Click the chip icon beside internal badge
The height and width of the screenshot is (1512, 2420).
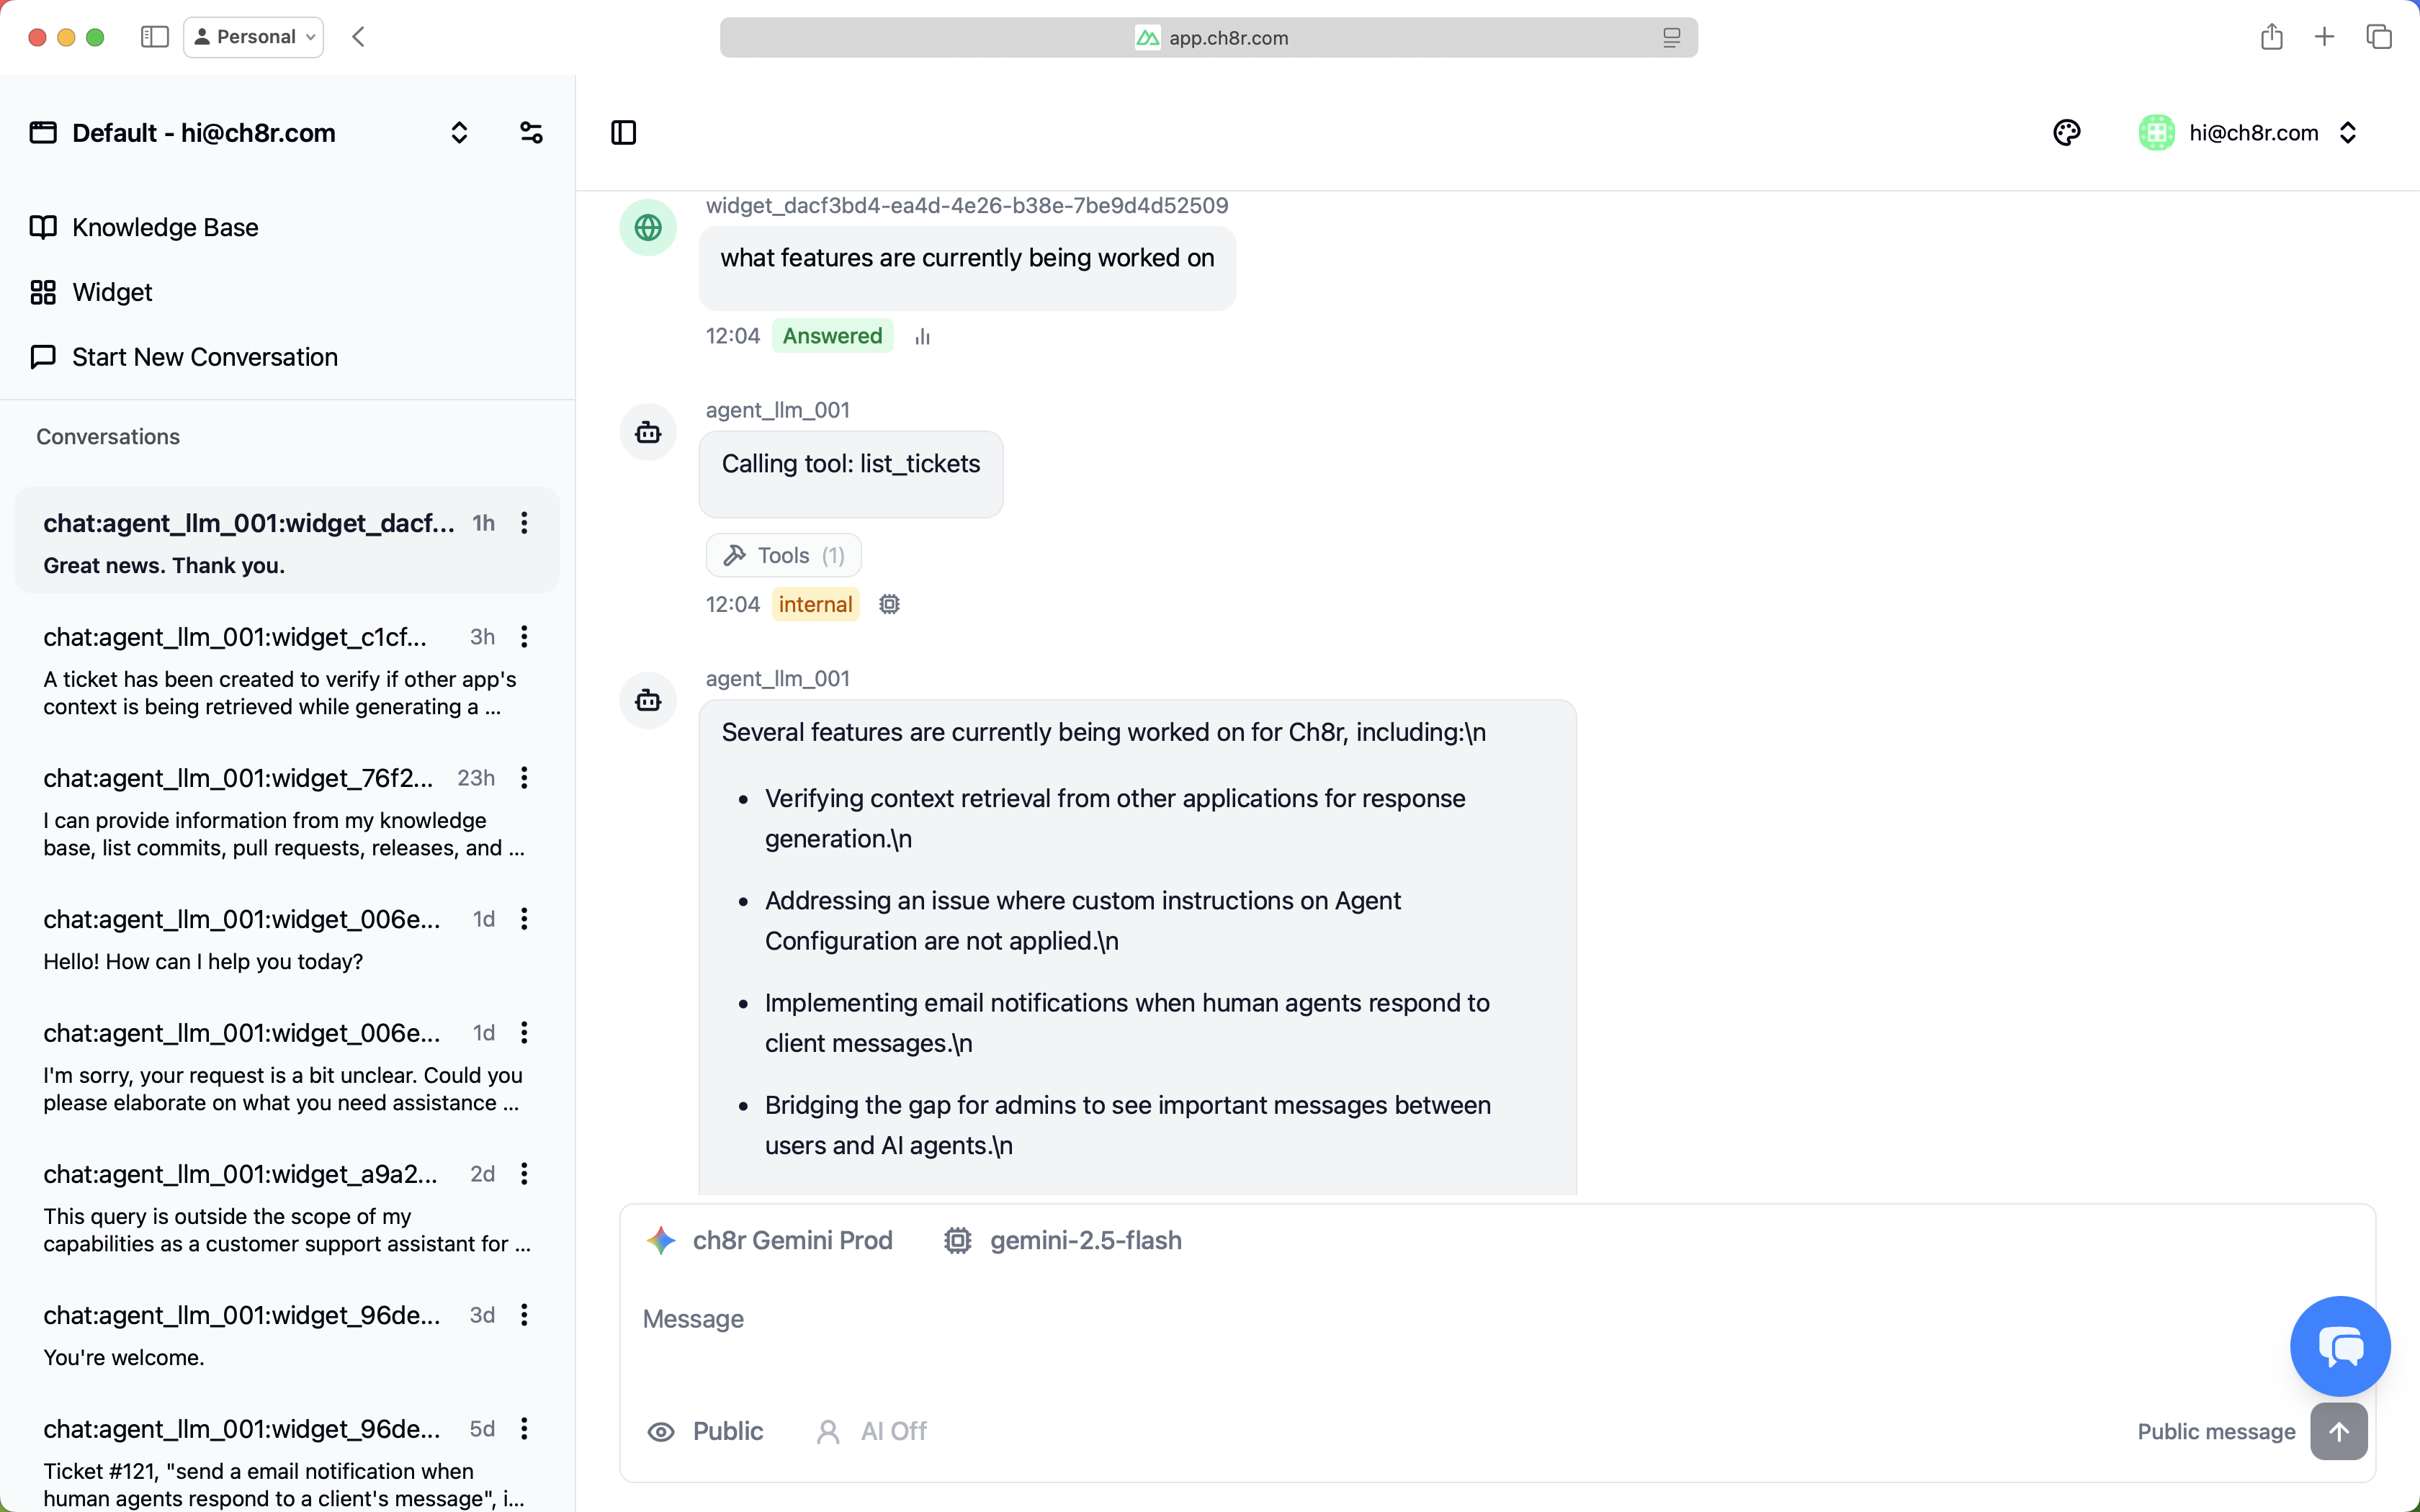(x=889, y=604)
